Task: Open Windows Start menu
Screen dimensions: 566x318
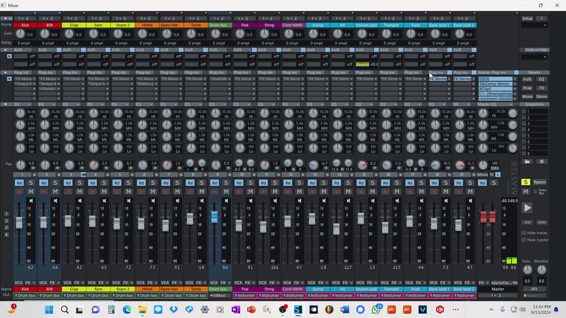Action: click(49, 310)
